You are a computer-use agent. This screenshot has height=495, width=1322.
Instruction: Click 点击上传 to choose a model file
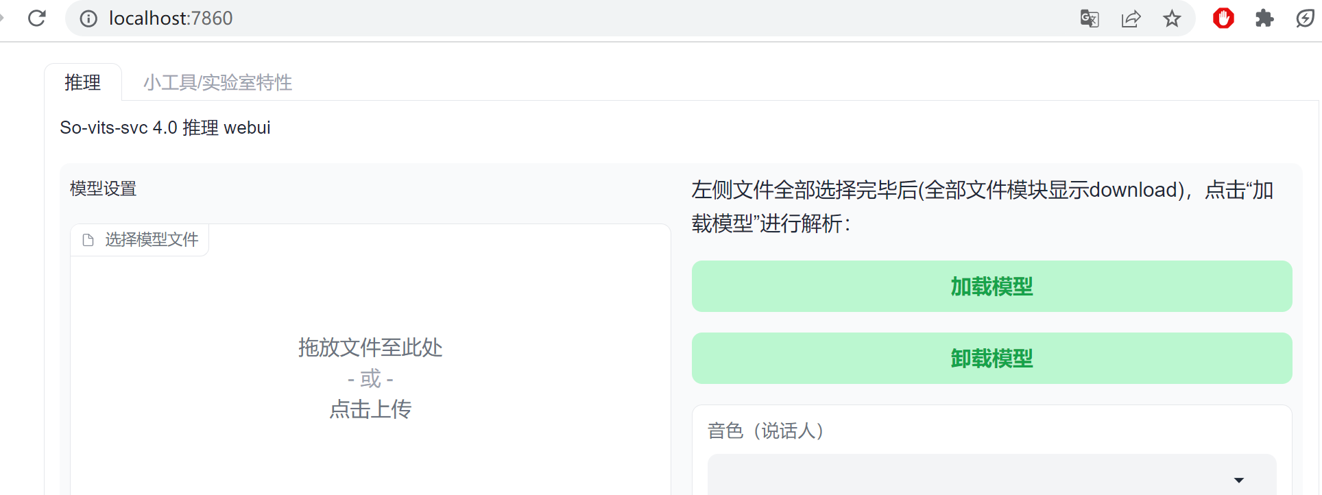coord(370,409)
